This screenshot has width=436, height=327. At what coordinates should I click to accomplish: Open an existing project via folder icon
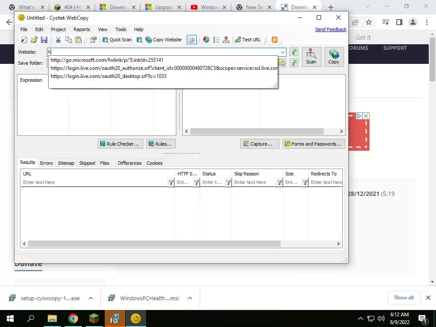(34, 40)
